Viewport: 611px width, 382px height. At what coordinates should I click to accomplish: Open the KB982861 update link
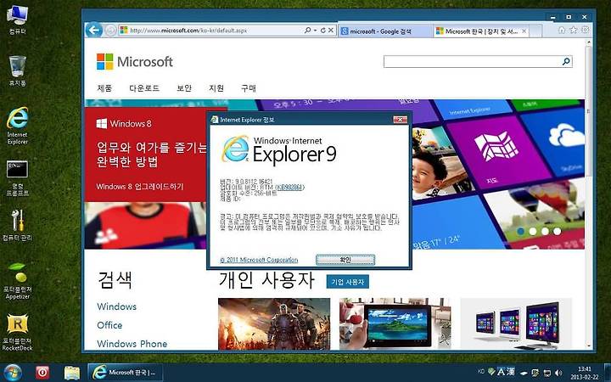(x=289, y=188)
